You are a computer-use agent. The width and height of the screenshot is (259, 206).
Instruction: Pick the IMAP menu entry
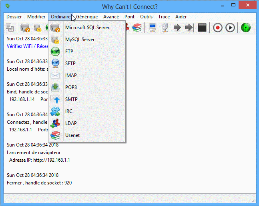pyautogui.click(x=87, y=75)
